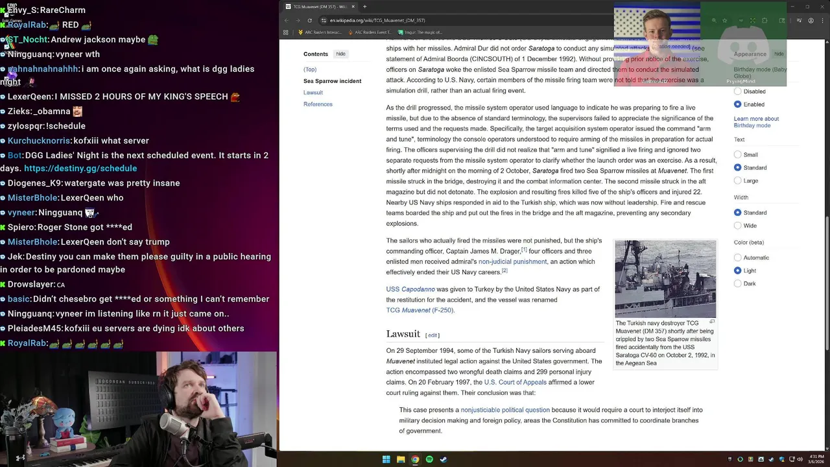The height and width of the screenshot is (467, 830).
Task: Click chat username Drowslayer
Action: click(30, 284)
